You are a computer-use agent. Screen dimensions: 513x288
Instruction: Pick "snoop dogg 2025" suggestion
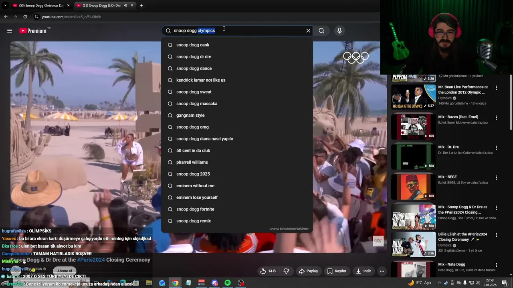(237, 174)
